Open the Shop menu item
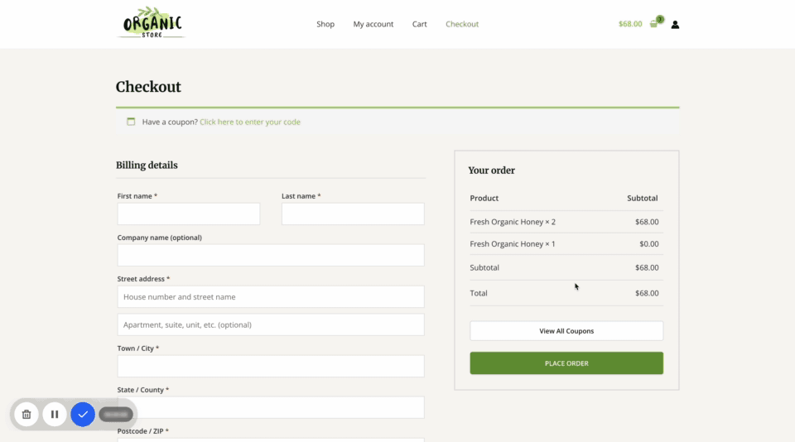 pos(325,24)
